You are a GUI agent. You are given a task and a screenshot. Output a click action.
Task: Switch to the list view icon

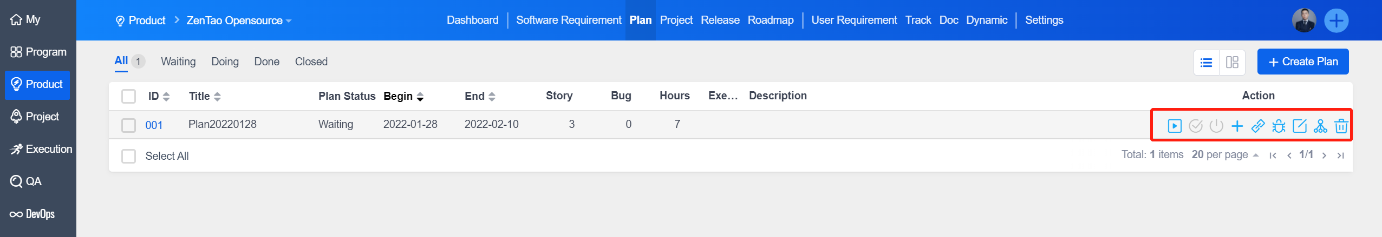pos(1207,63)
